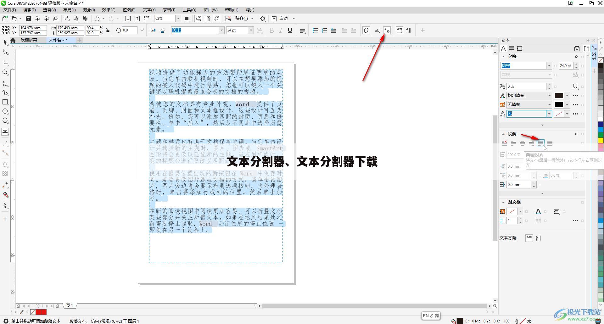Select the Text tool (字)
The width and height of the screenshot is (604, 324).
5,132
